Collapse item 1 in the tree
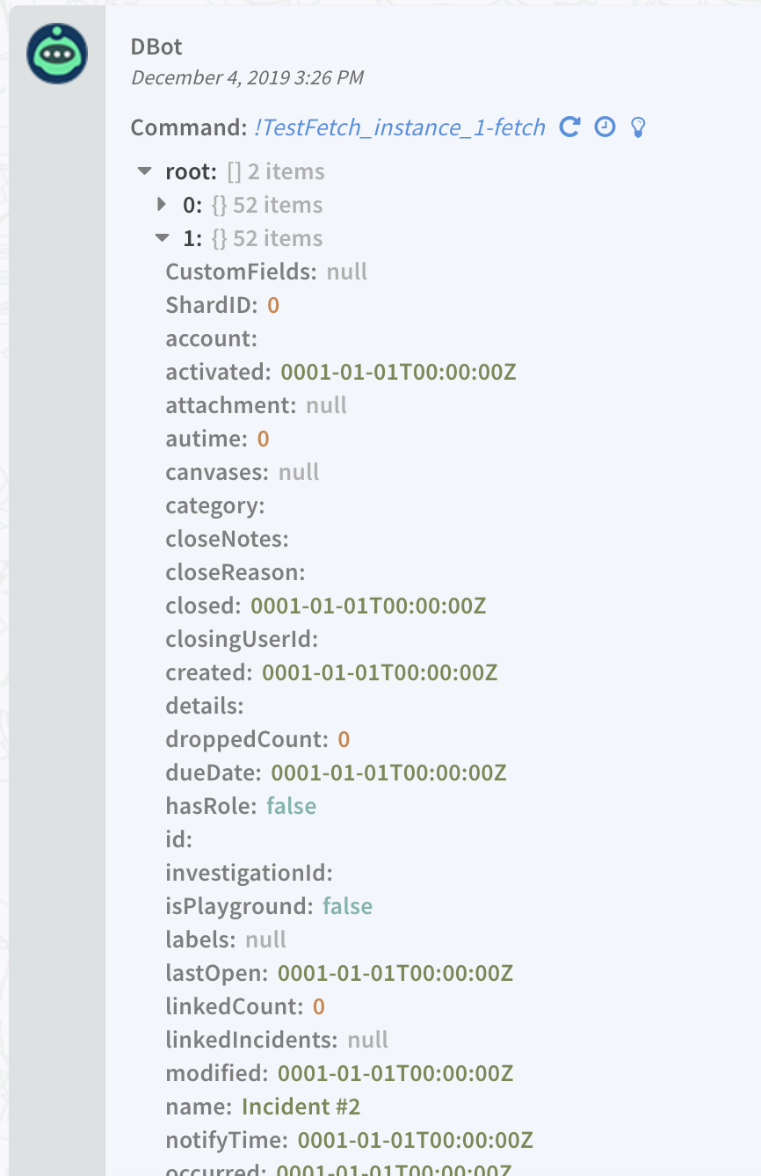 162,237
